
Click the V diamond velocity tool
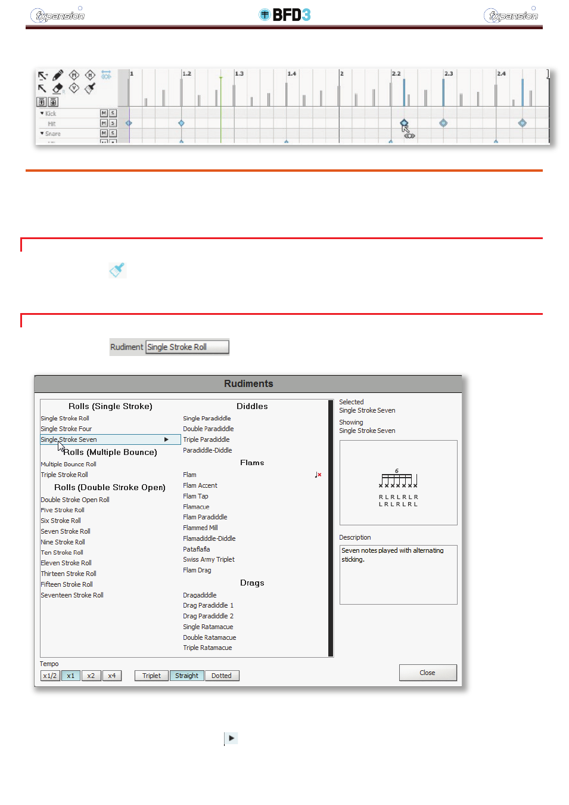pyautogui.click(x=74, y=88)
